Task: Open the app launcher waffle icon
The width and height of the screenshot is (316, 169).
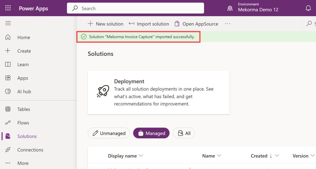Action: (8, 8)
